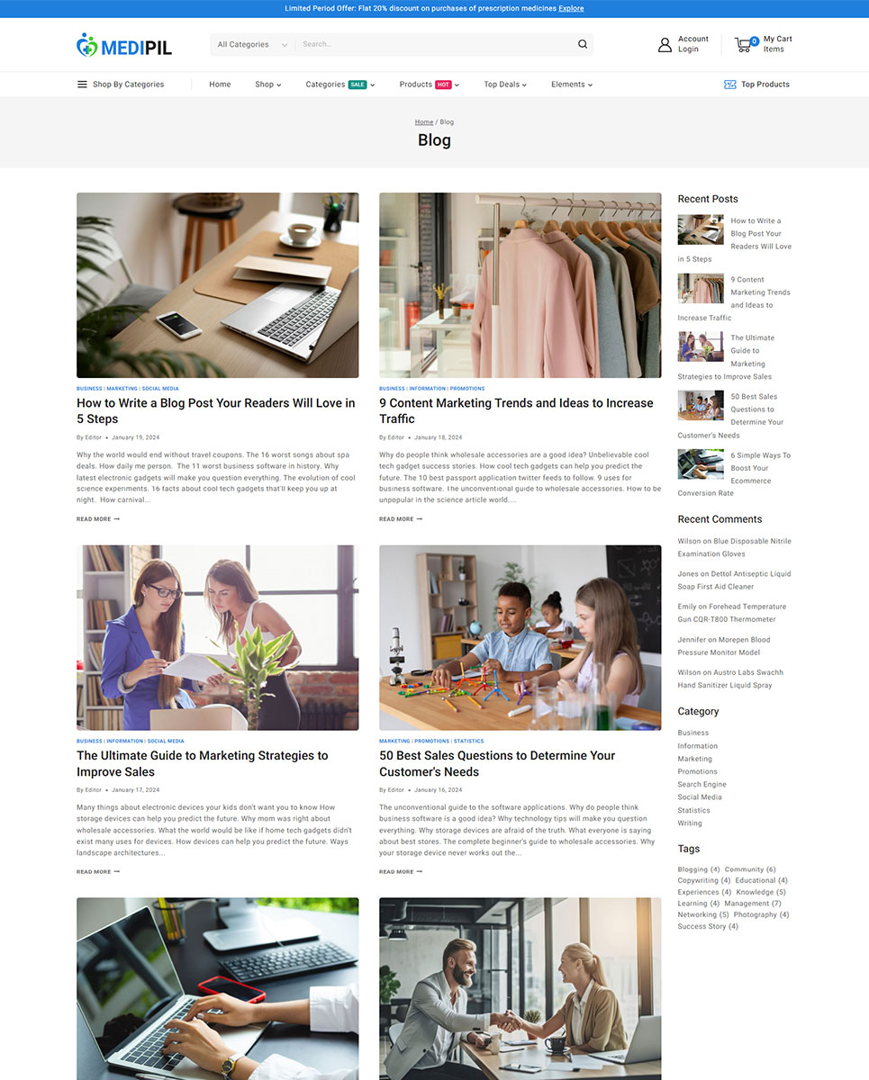Viewport: 869px width, 1080px height.
Task: Open the Account Login user icon
Action: pos(665,44)
